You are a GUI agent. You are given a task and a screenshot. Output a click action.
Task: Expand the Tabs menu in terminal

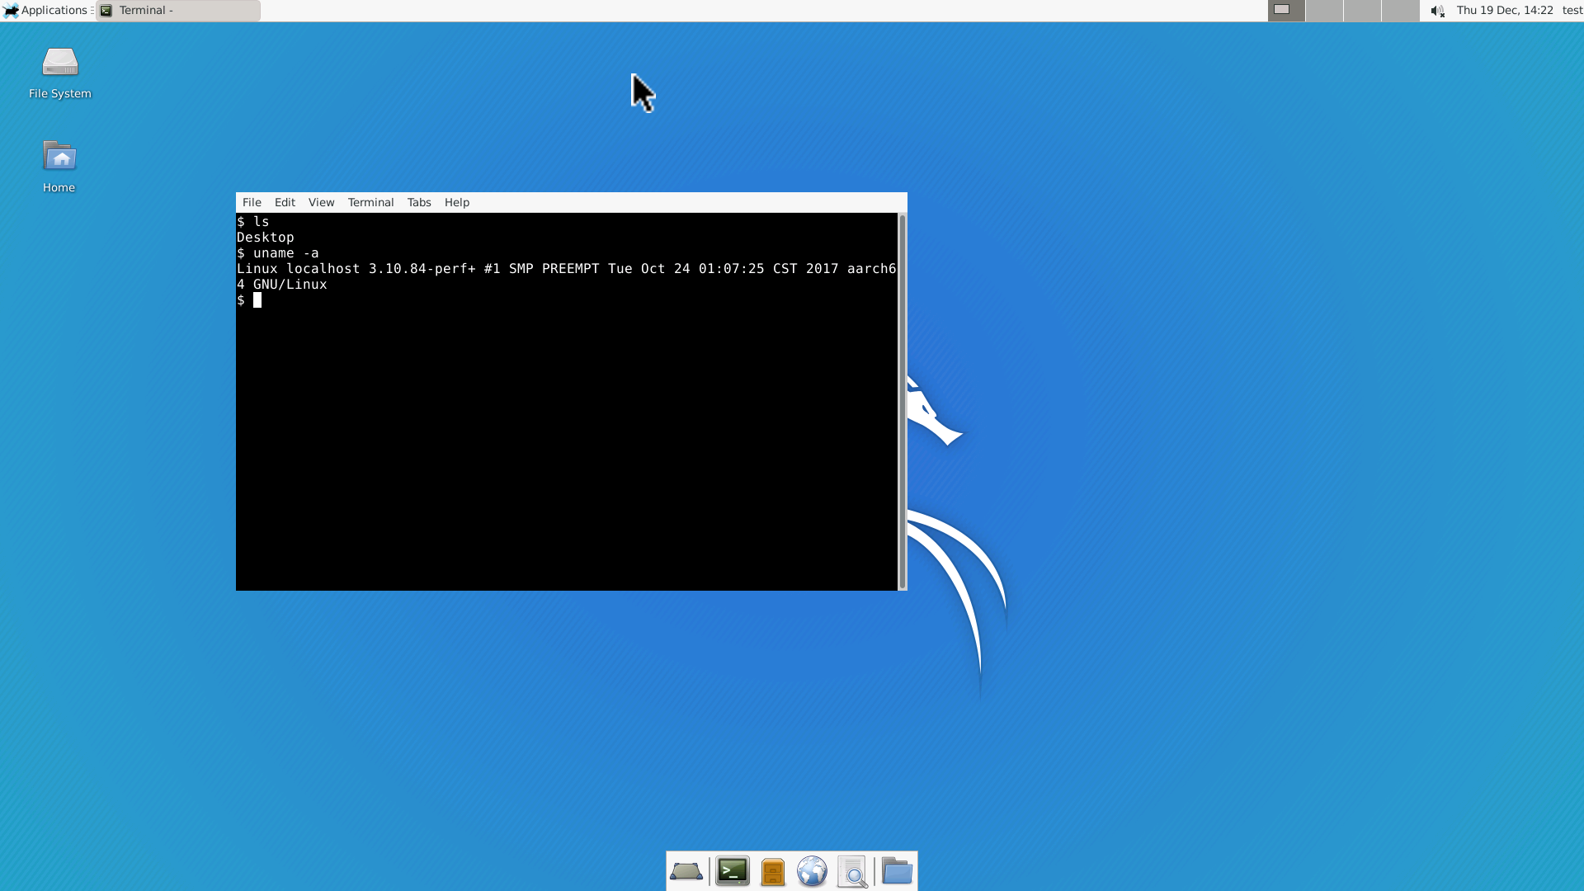(419, 202)
